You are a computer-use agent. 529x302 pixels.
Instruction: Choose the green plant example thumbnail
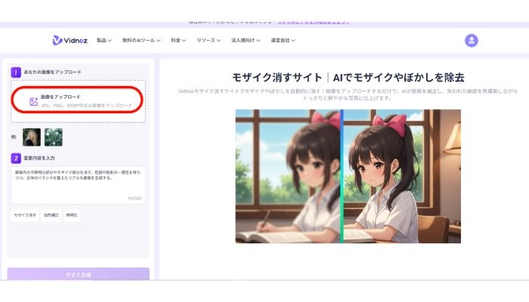point(54,137)
